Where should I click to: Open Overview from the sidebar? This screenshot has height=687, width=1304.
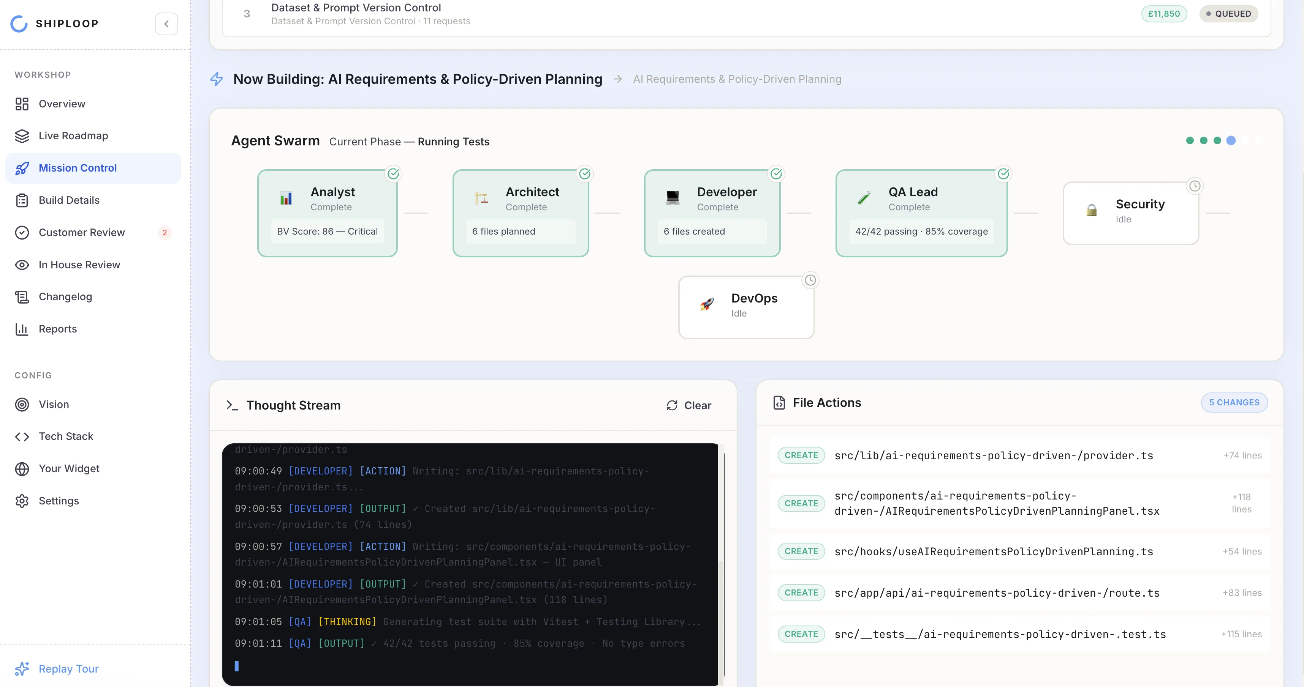(62, 104)
